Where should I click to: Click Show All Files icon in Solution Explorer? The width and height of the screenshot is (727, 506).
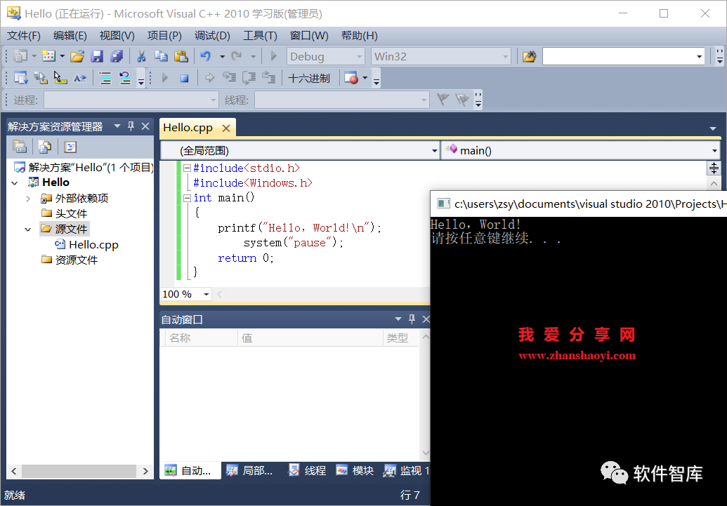[44, 147]
